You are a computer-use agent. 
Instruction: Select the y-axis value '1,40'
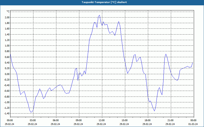tap(7, 34)
